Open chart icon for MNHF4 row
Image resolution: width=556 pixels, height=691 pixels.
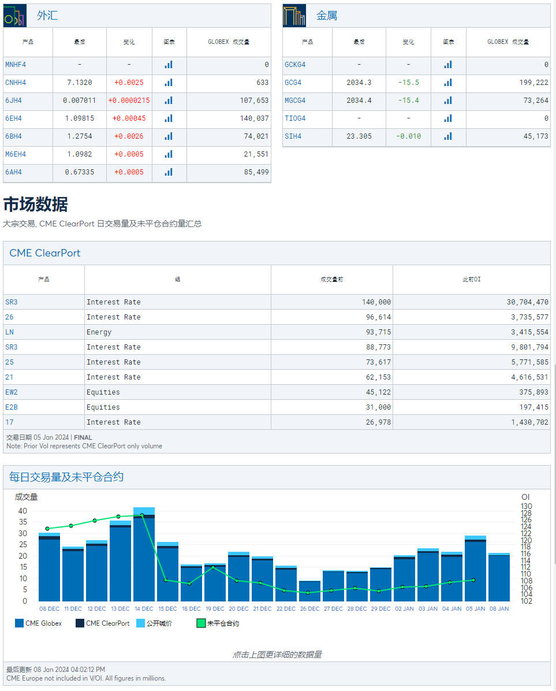(169, 65)
